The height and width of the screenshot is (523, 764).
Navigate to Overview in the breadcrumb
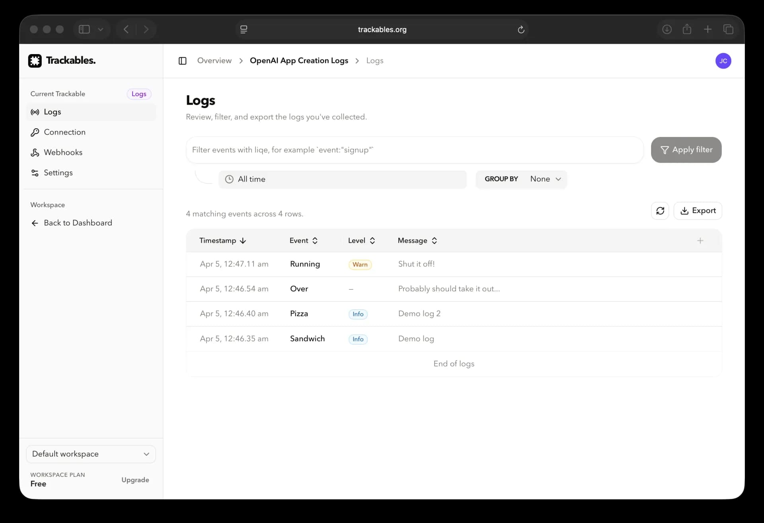(214, 60)
